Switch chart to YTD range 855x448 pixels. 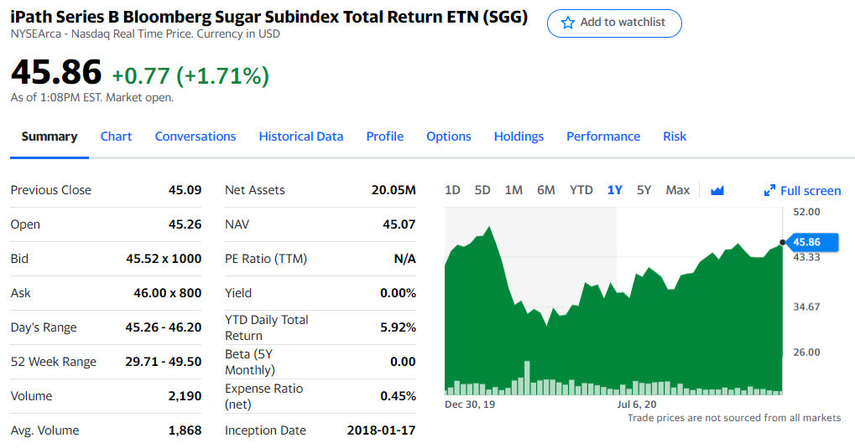[x=581, y=190]
